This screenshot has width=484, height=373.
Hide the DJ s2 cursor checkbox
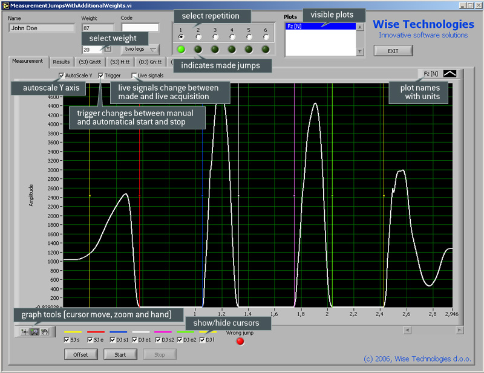pos(158,340)
